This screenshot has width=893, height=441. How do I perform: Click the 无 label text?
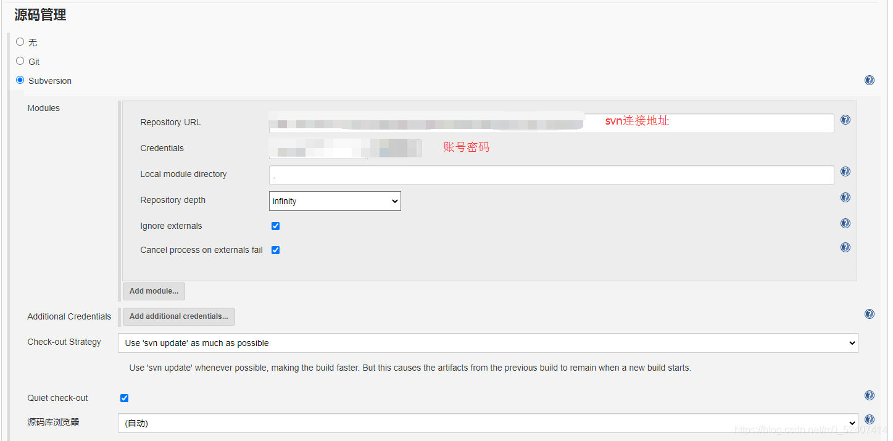click(x=33, y=43)
